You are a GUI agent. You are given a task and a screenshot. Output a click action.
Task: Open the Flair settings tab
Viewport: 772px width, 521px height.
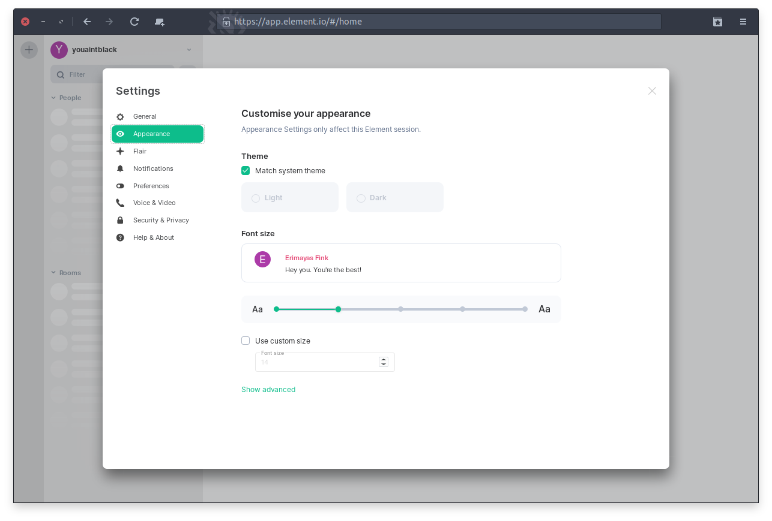pyautogui.click(x=157, y=151)
